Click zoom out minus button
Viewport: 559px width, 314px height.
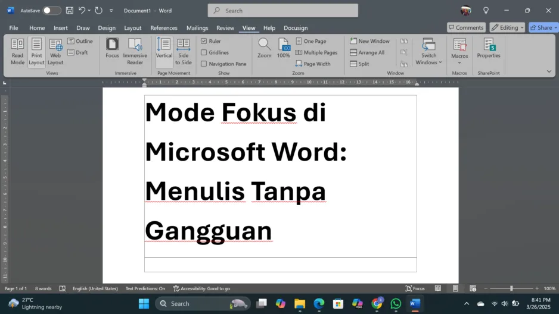486,288
